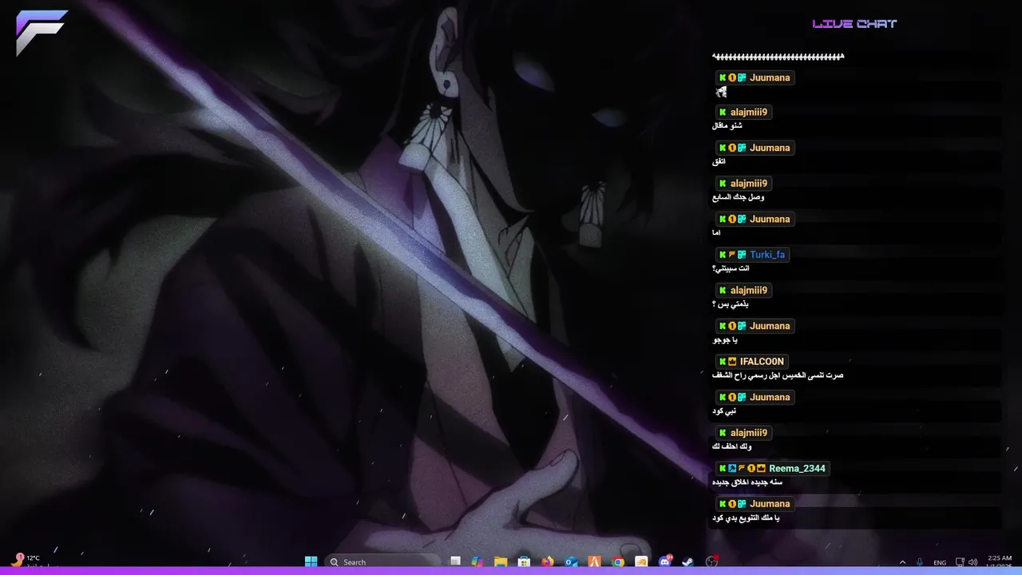Expand the hidden system tray icons
Viewport: 1022px width, 575px height.
coord(903,562)
